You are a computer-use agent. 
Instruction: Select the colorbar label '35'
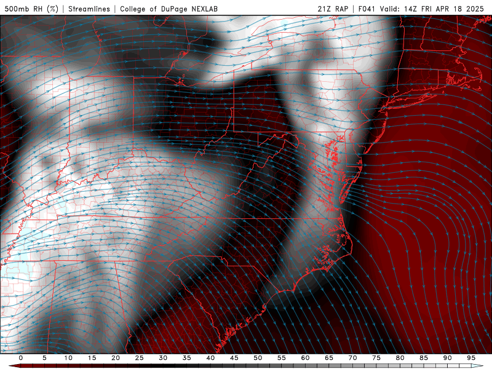point(187,358)
